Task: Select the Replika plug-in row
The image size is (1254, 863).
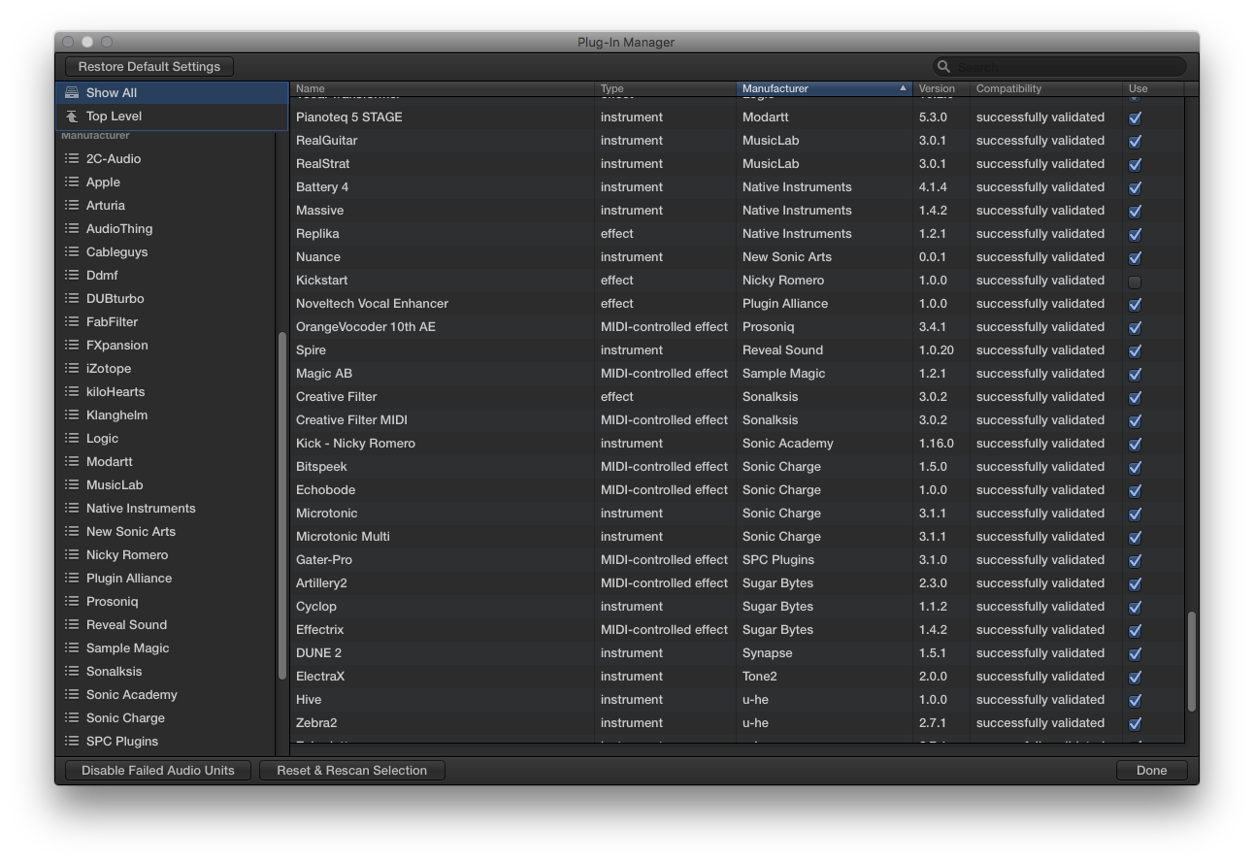Action: [x=737, y=234]
